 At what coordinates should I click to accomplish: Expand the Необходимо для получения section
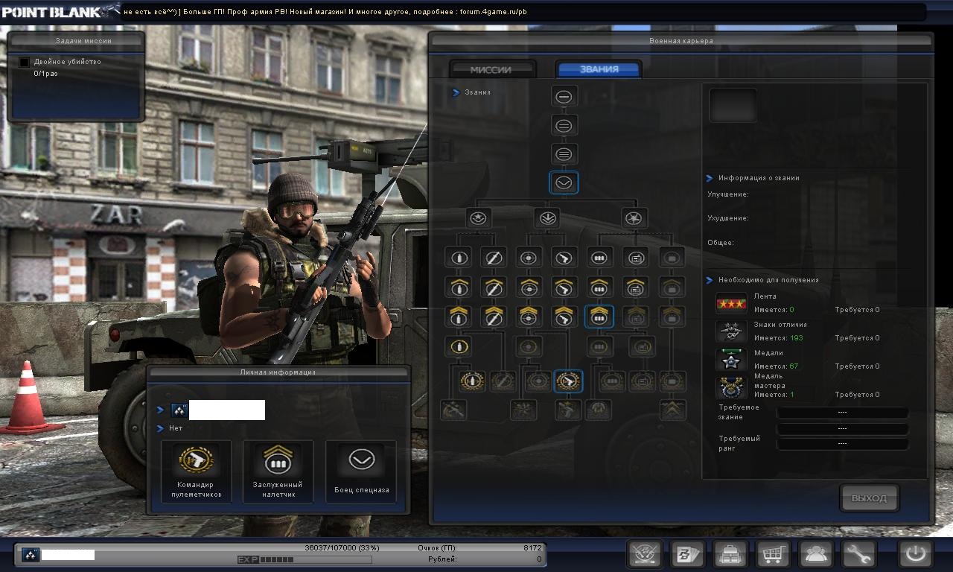[710, 280]
